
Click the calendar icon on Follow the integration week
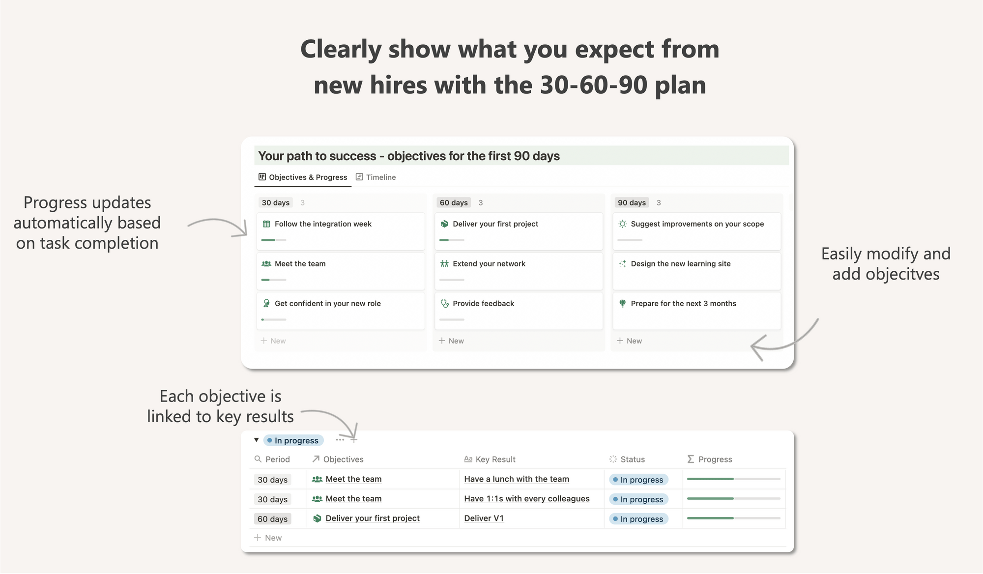coord(266,223)
